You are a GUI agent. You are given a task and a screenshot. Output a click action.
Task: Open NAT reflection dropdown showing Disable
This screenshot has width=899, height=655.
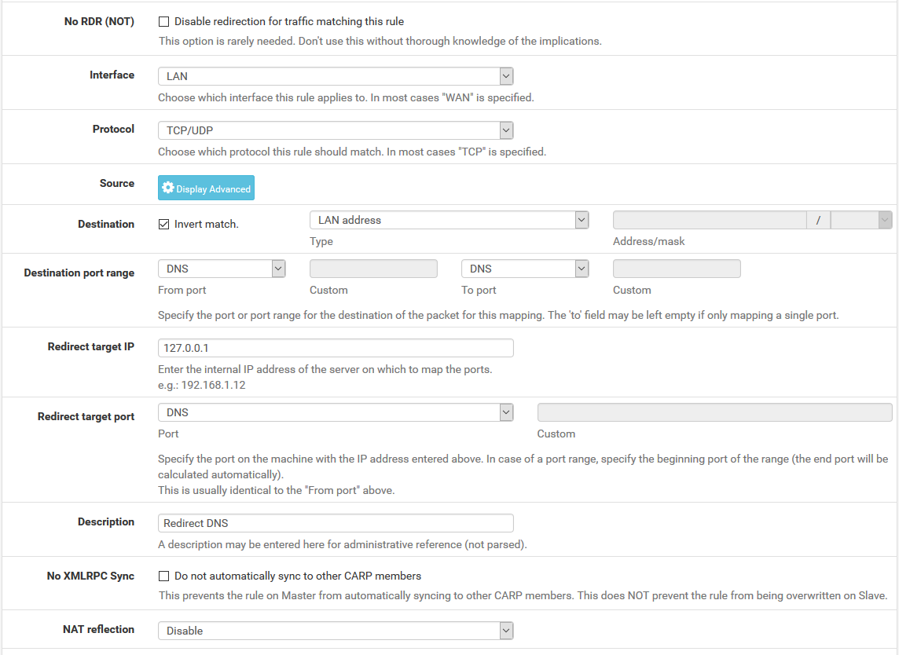[x=336, y=631]
